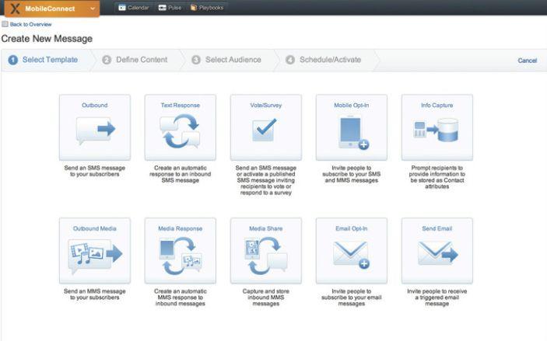The width and height of the screenshot is (547, 341).
Task: Expand the MobileConnect app dropdown arrow
Action: coord(93,9)
